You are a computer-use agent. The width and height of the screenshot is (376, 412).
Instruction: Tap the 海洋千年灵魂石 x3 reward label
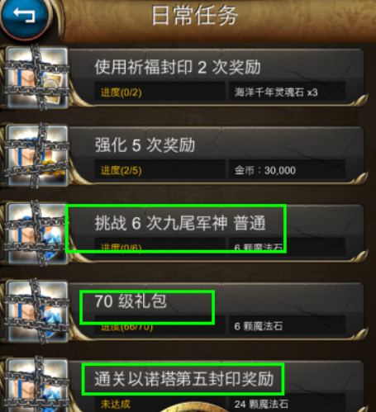coord(276,92)
